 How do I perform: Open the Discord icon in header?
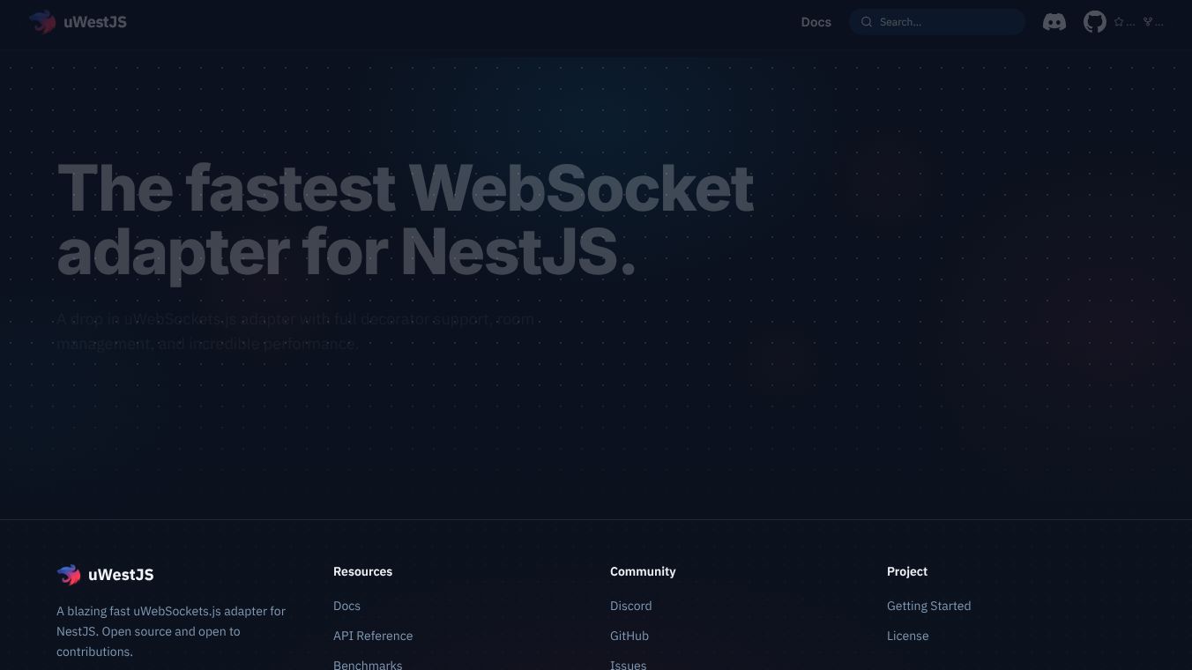(x=1054, y=22)
